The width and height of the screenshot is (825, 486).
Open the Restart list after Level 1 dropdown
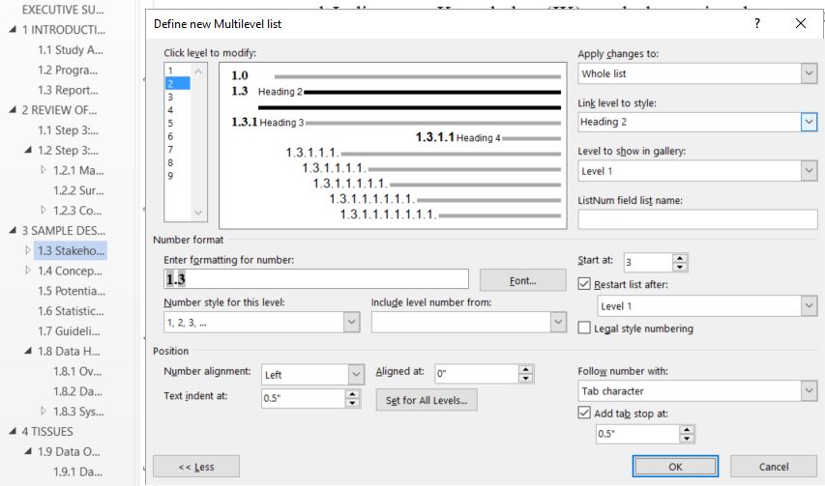[809, 305]
